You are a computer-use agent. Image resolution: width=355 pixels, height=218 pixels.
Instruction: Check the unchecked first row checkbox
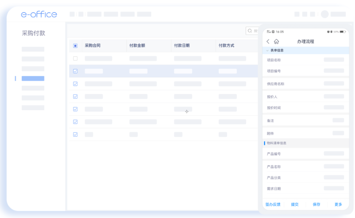point(75,59)
